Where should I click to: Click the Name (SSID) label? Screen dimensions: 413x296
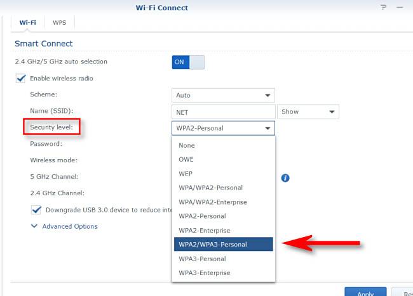pos(51,111)
